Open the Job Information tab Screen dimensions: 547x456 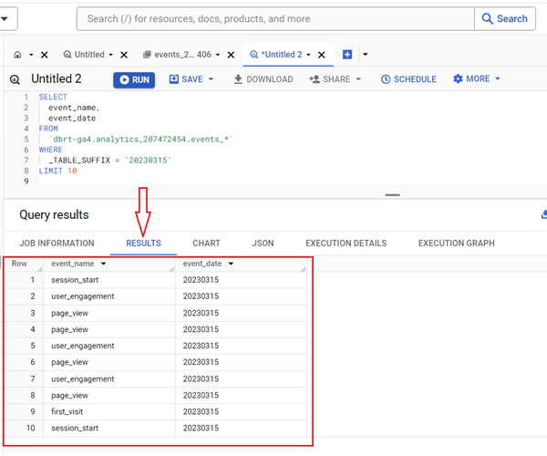(57, 244)
